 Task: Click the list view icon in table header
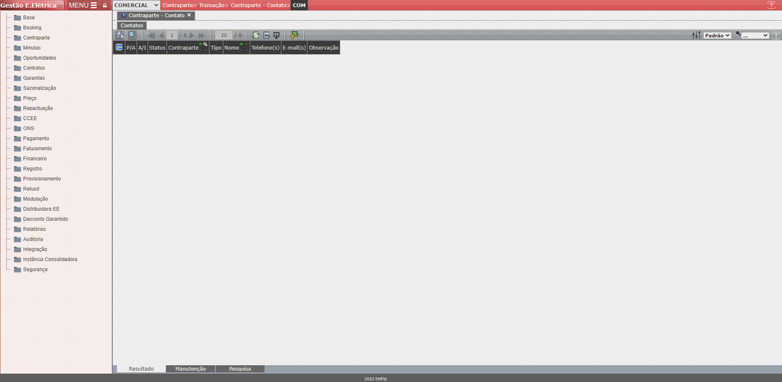[x=119, y=47]
